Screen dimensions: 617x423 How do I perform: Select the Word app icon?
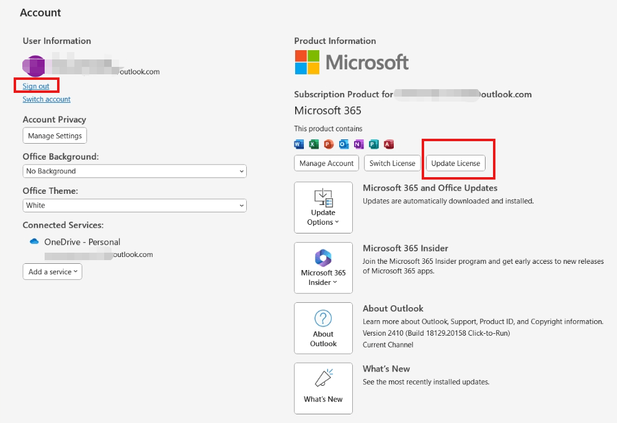(298, 144)
